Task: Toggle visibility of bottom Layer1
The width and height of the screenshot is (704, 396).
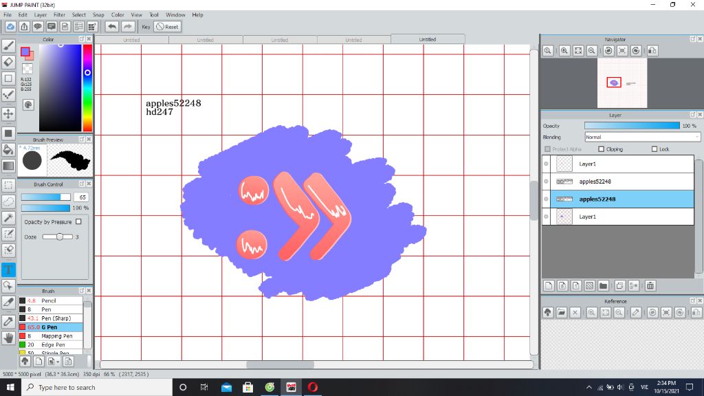Action: pyautogui.click(x=546, y=217)
